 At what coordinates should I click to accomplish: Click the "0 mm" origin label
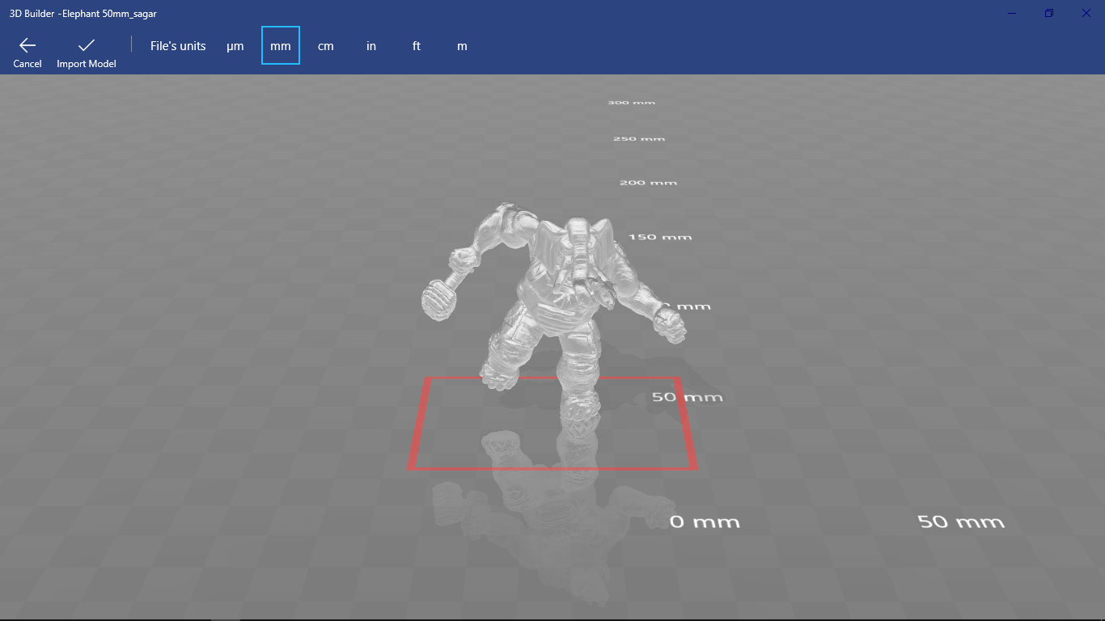[x=705, y=522]
